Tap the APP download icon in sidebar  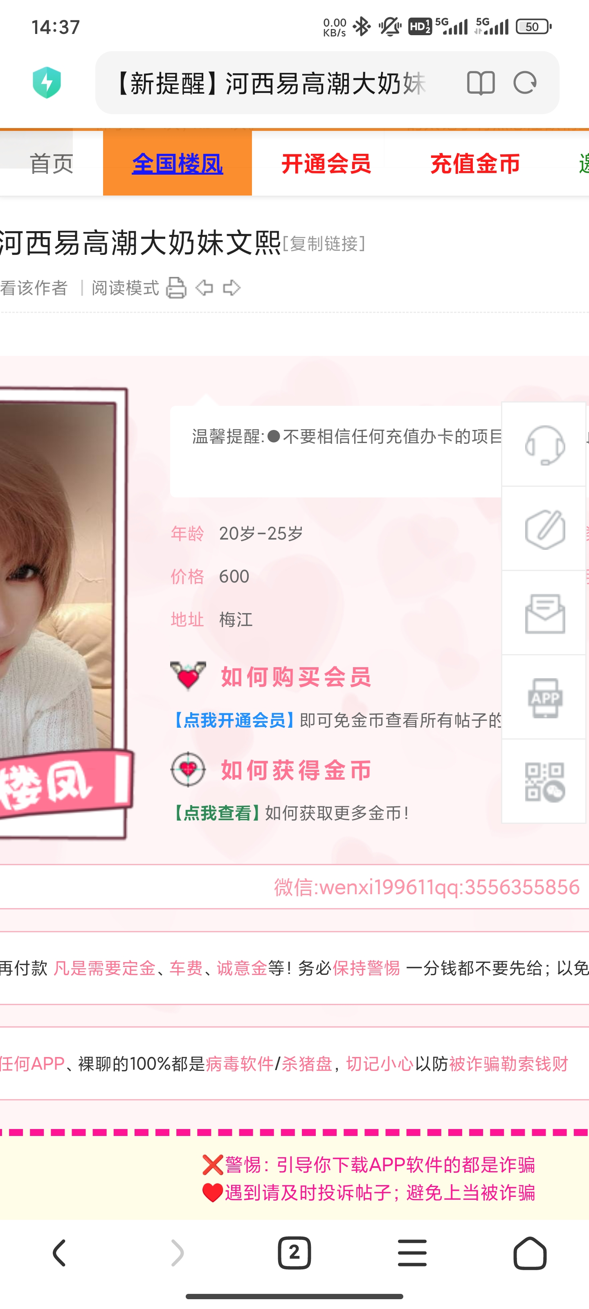pos(544,698)
